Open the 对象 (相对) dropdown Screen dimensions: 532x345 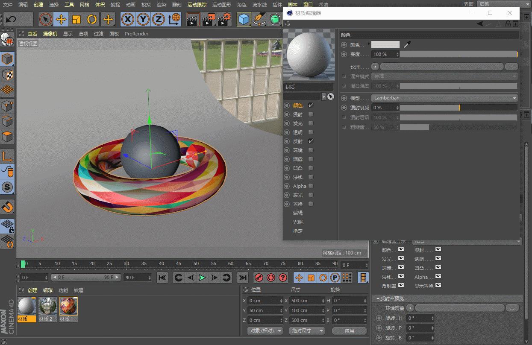[265, 330]
